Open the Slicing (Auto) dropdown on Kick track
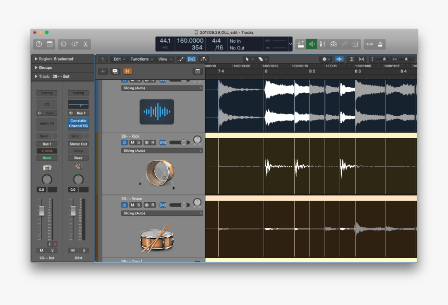448x305 pixels. coord(161,150)
